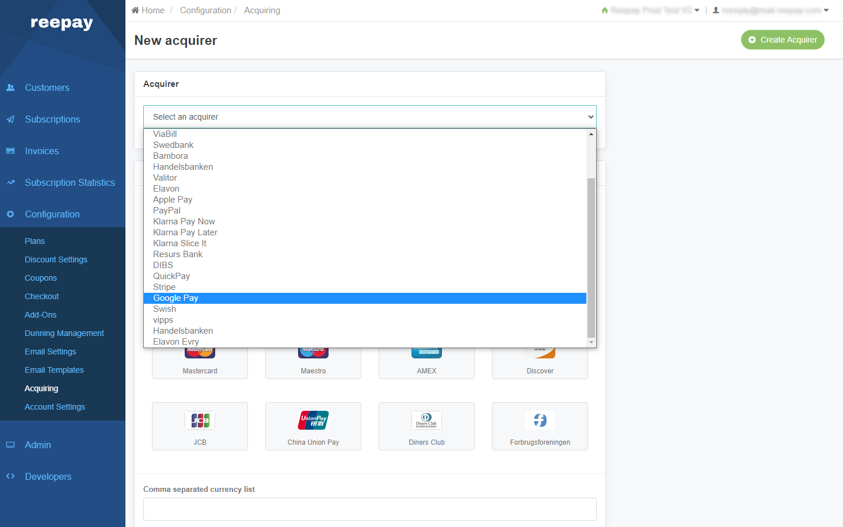Image resolution: width=843 pixels, height=527 pixels.
Task: Toggle the Mastercard card type tile
Action: click(200, 364)
